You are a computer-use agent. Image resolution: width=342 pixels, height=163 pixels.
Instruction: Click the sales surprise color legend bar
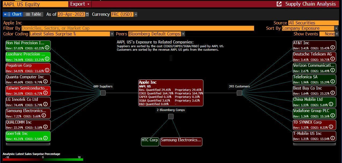(43, 160)
